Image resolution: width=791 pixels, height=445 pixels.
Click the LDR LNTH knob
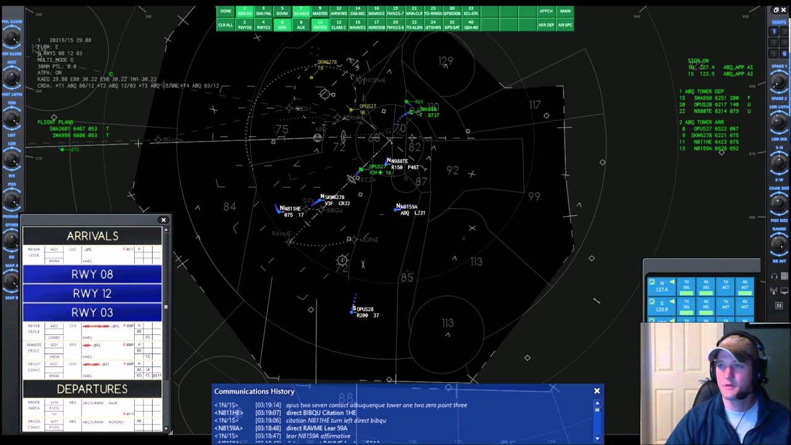[x=779, y=121]
